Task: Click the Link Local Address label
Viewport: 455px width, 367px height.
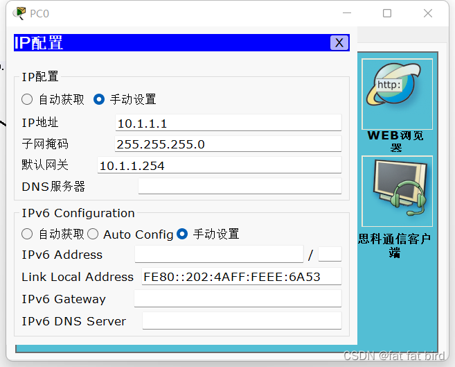Action: pos(78,277)
